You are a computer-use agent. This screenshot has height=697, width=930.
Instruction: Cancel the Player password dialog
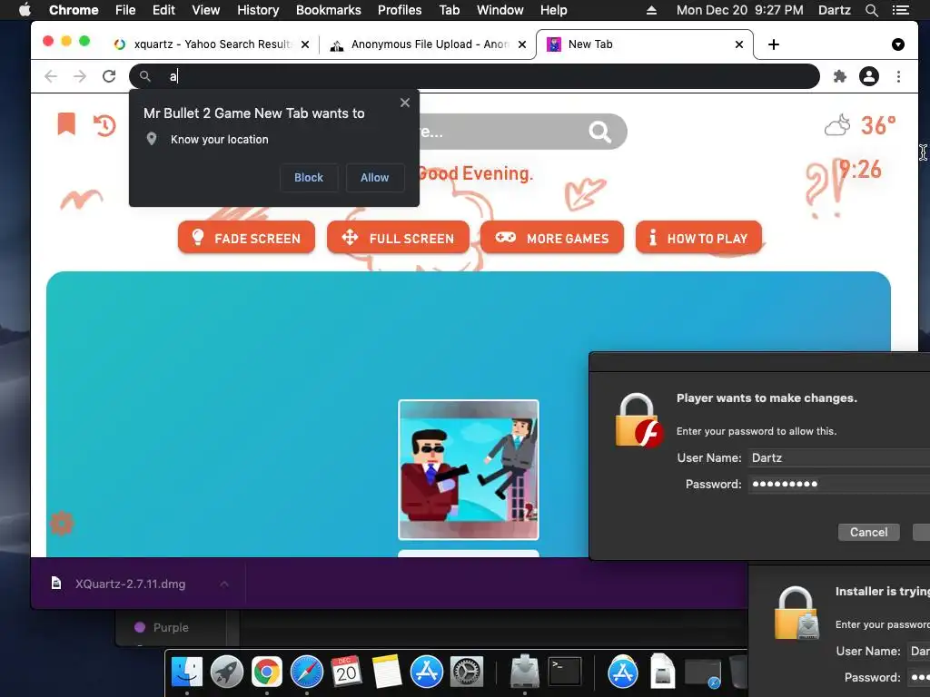click(868, 532)
